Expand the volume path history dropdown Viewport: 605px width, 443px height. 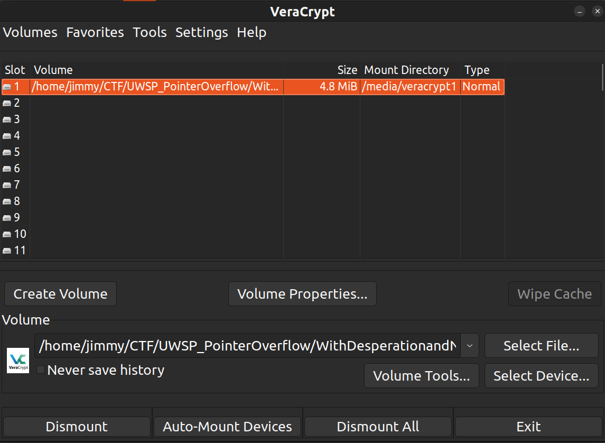pos(470,346)
